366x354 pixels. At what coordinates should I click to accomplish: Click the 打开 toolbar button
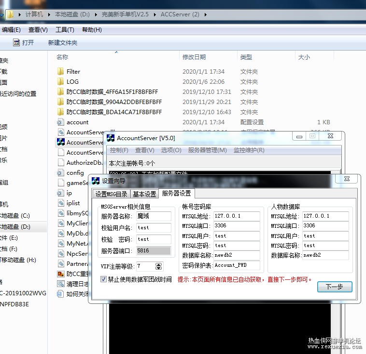[x=24, y=42]
